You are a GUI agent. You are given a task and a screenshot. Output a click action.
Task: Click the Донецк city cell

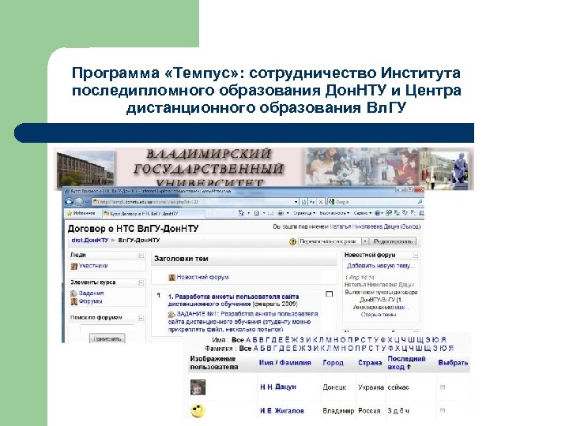tap(334, 387)
